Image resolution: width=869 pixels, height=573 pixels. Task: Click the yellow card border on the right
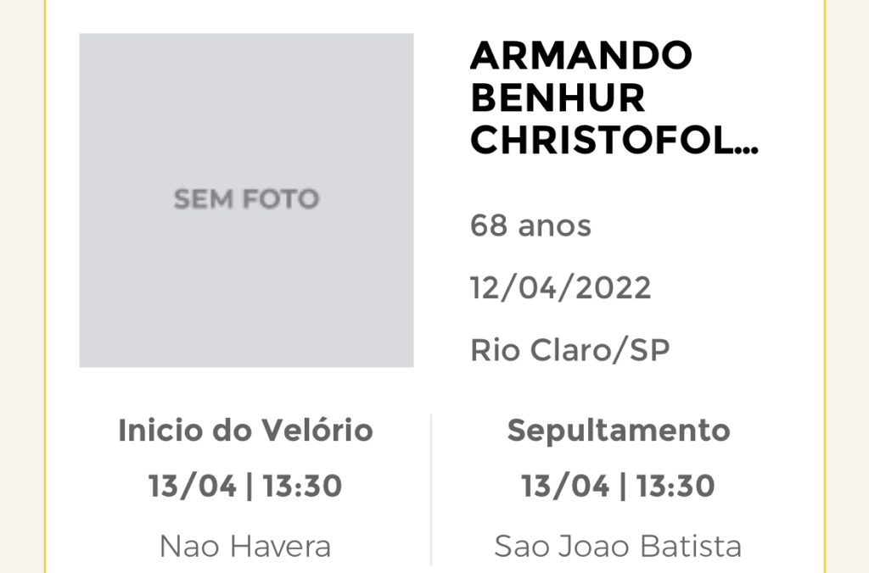click(825, 286)
